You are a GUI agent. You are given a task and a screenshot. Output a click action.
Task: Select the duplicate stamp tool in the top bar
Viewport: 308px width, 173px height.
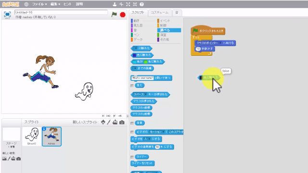[x=115, y=4]
